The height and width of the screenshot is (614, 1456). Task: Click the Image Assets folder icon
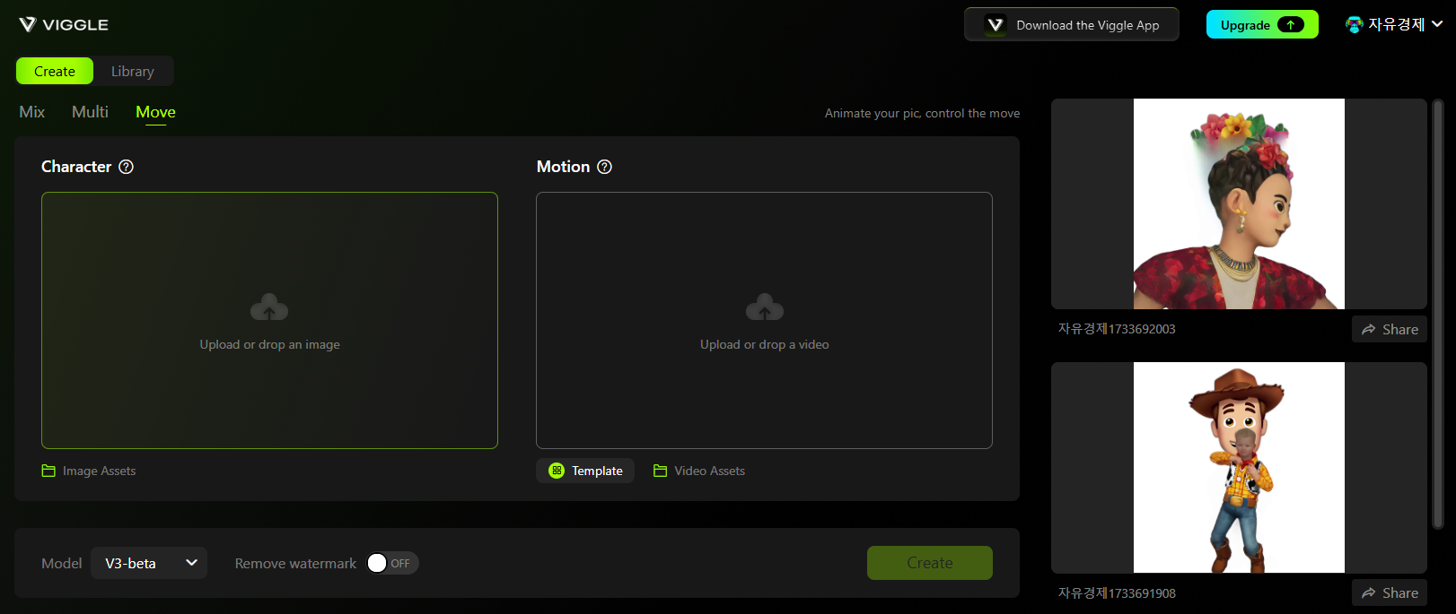tap(48, 471)
